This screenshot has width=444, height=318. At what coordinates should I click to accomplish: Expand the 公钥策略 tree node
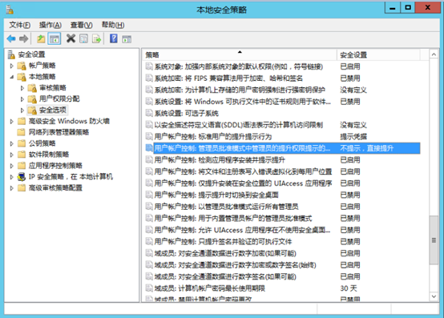(11, 143)
